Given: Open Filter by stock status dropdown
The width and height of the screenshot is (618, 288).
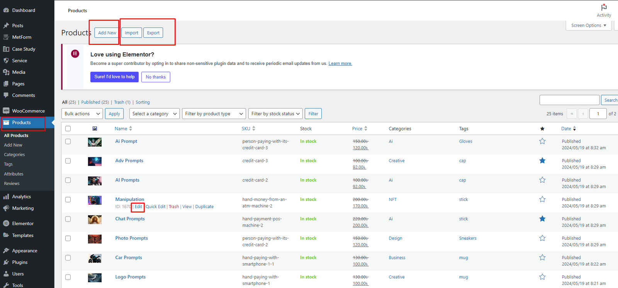Looking at the screenshot, I should click(275, 114).
